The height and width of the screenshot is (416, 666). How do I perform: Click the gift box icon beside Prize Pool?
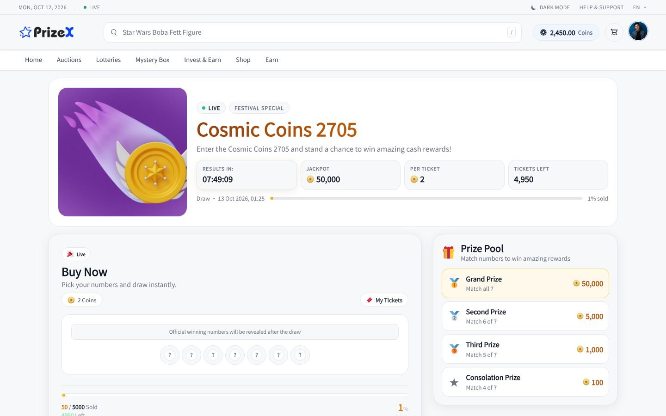pos(448,252)
